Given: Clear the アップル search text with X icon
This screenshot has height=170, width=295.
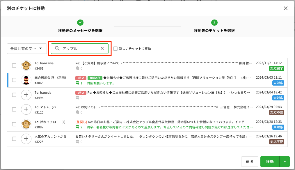Looking at the screenshot, I should click(x=102, y=49).
